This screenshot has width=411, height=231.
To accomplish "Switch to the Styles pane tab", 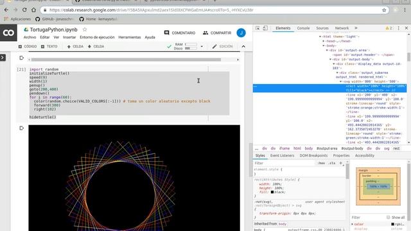I will coord(260,155).
